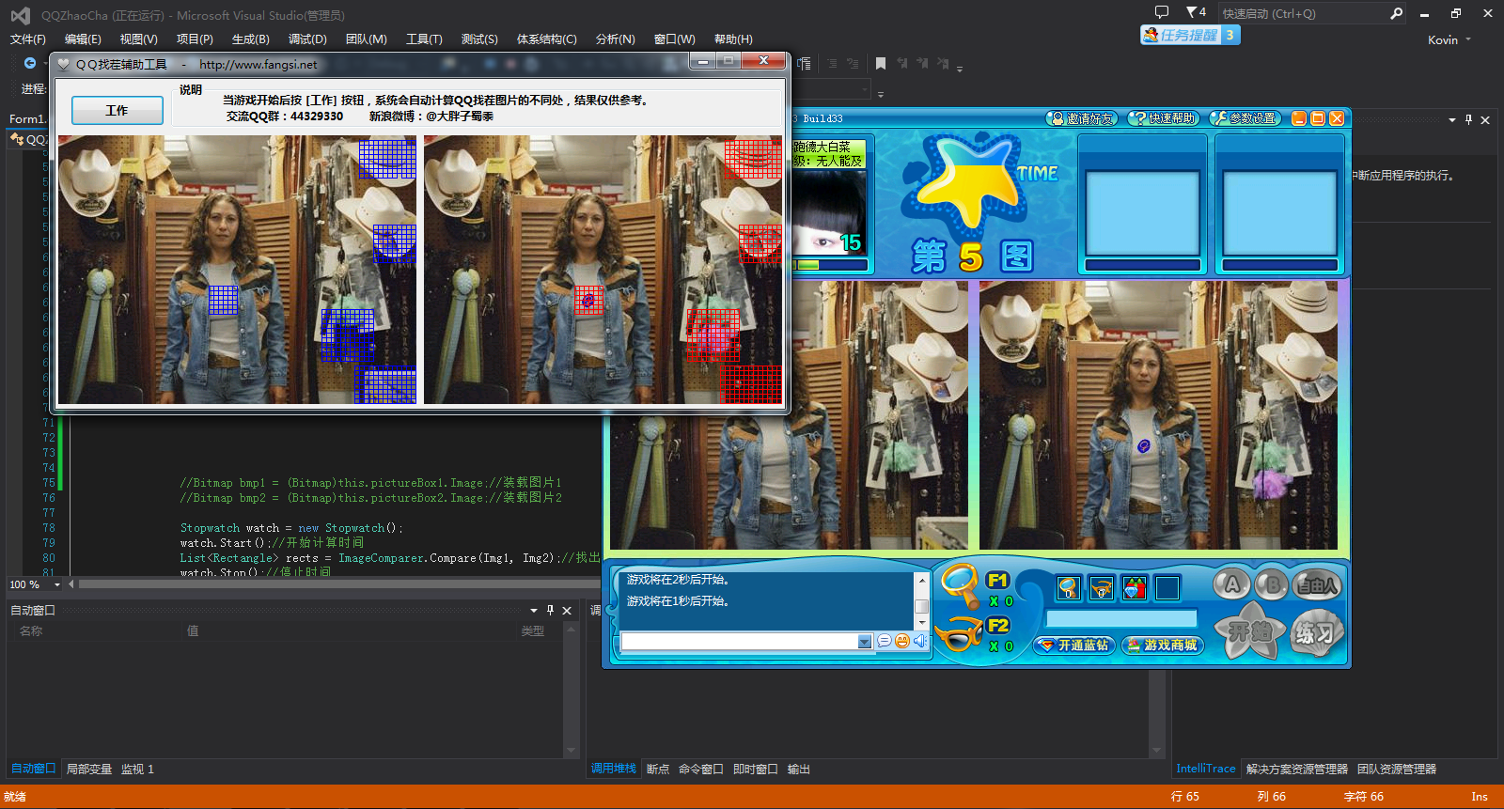This screenshot has height=809, width=1504.
Task: Click the small sunglasses inventory slot
Action: pos(1102,588)
